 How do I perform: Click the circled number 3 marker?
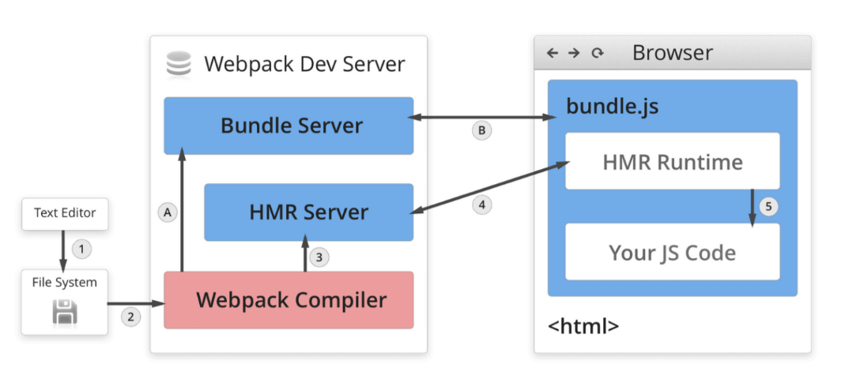(x=319, y=257)
